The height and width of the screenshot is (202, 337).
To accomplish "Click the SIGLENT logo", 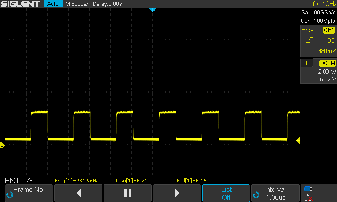I will (20, 4).
